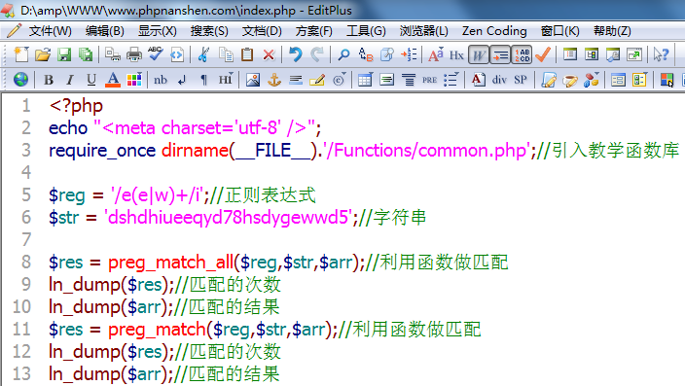Open the Replace tool
Screen dimensions: 685x386
366,55
